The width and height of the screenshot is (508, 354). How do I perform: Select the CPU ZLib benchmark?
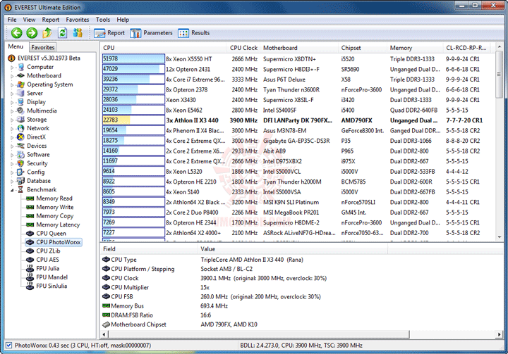(48, 251)
